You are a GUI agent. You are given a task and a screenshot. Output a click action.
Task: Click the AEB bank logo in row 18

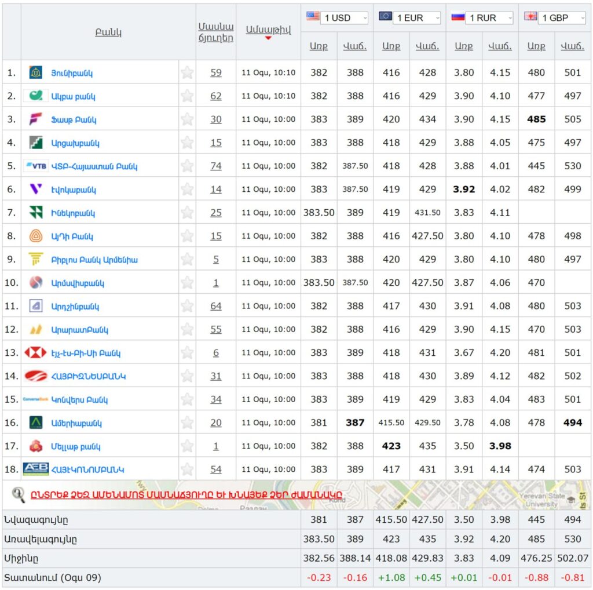[36, 469]
